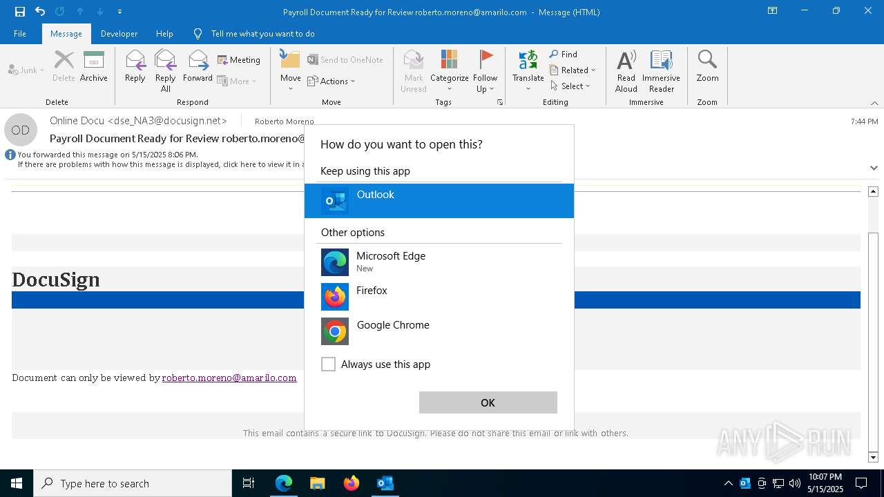Open the Follow Up flag menu
Viewport: 884px width, 497px height.
point(486,70)
